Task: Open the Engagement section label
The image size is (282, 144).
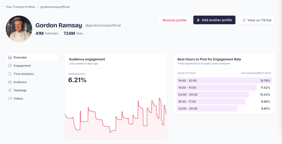Action: [22, 66]
